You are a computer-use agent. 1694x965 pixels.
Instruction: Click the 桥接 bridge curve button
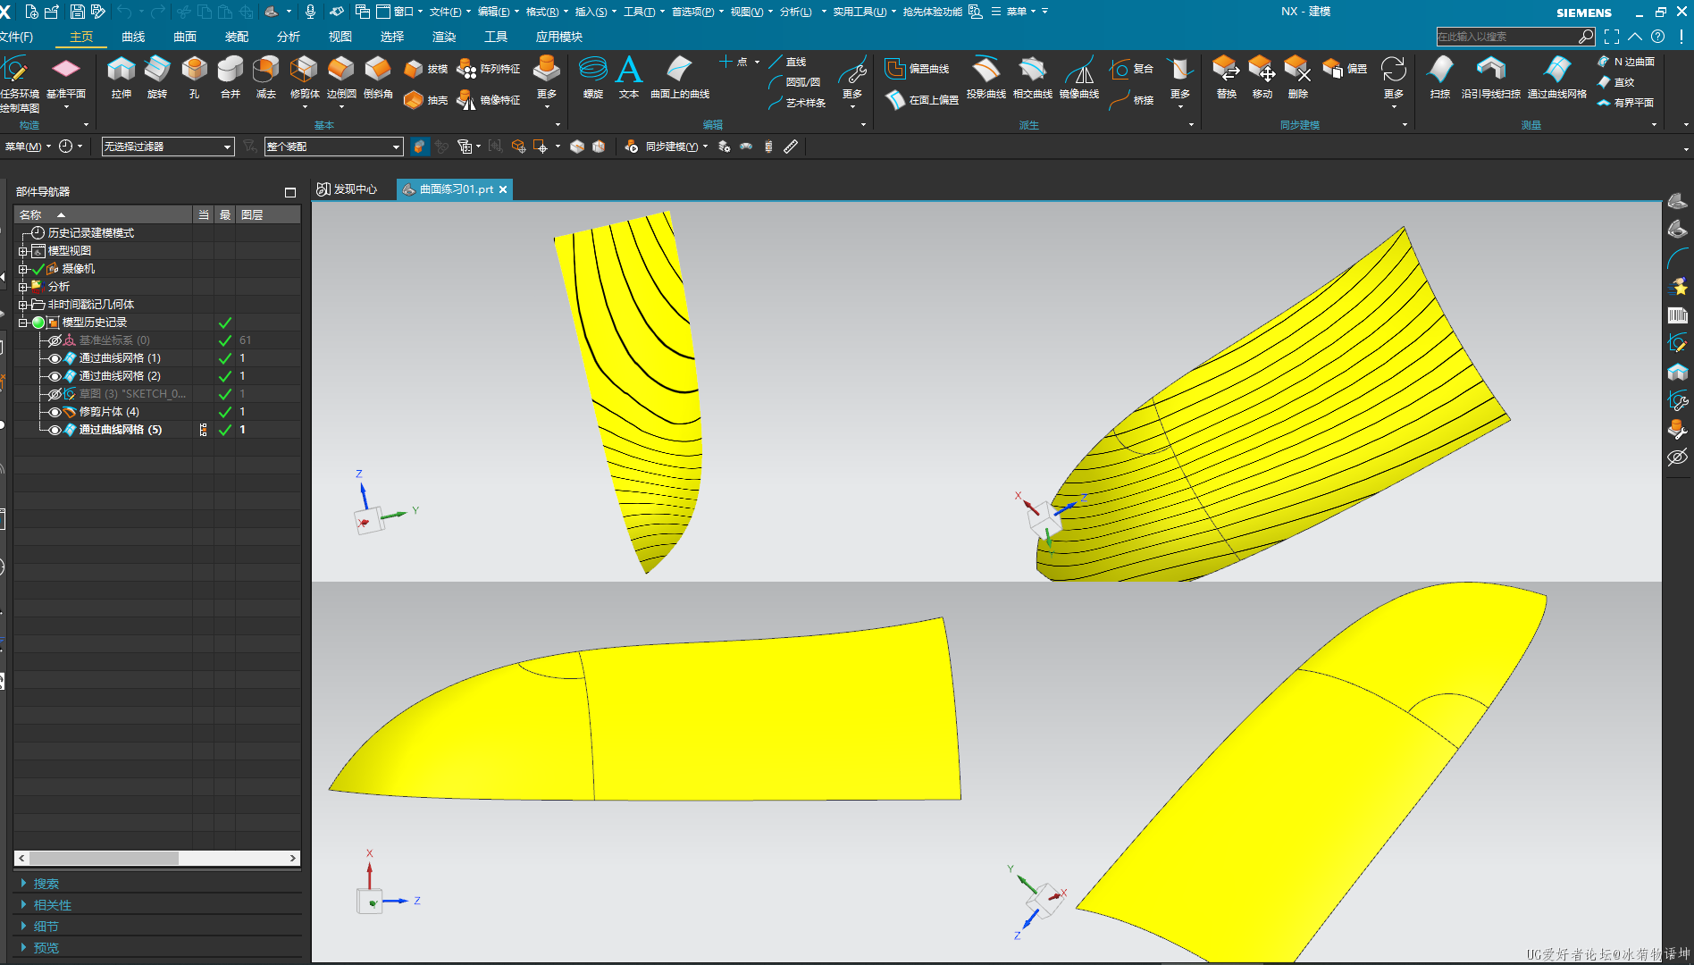coord(1132,100)
